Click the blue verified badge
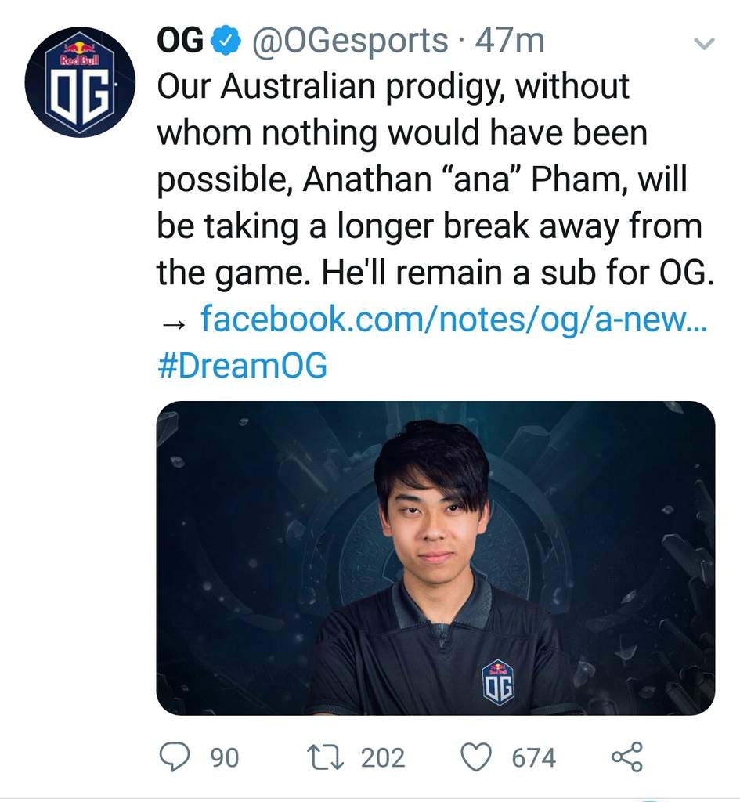Screen dimensions: 740x802 coord(226,41)
